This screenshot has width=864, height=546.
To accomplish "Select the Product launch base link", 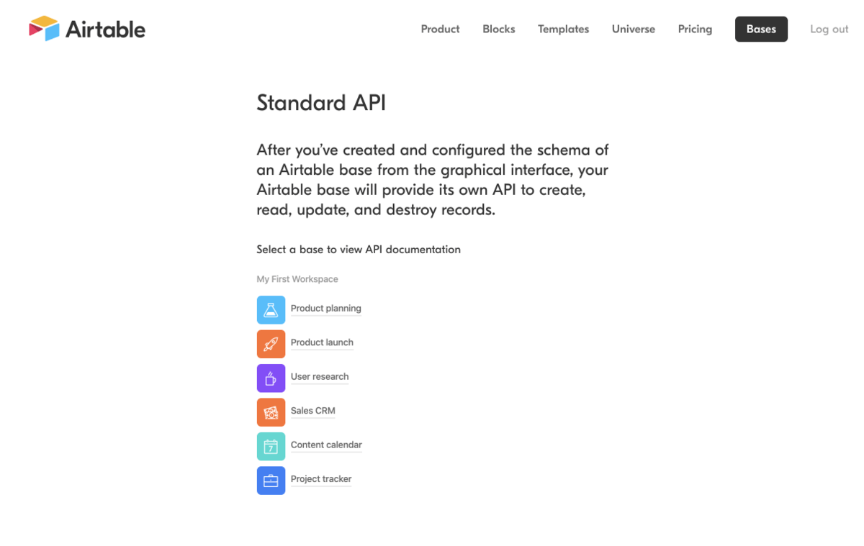I will (x=322, y=342).
